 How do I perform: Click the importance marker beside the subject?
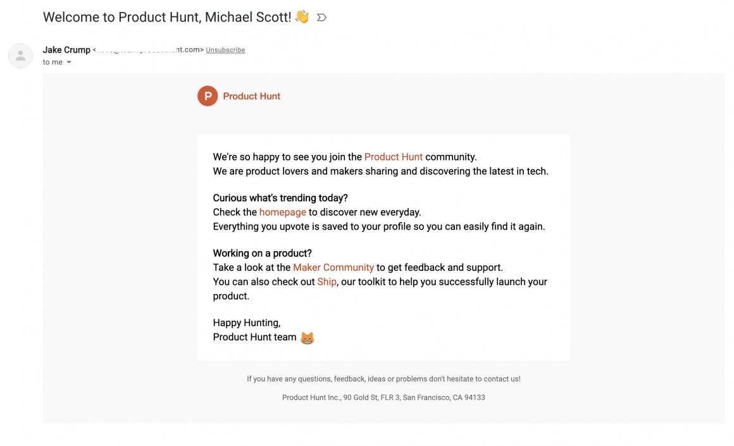pos(321,18)
